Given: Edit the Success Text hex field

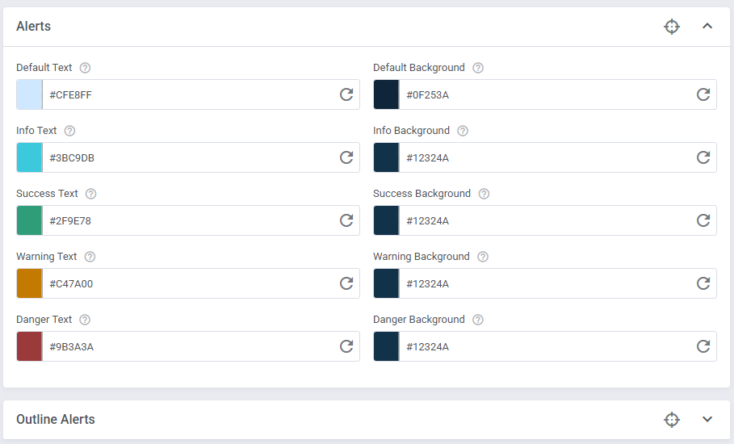Looking at the screenshot, I should click(186, 220).
